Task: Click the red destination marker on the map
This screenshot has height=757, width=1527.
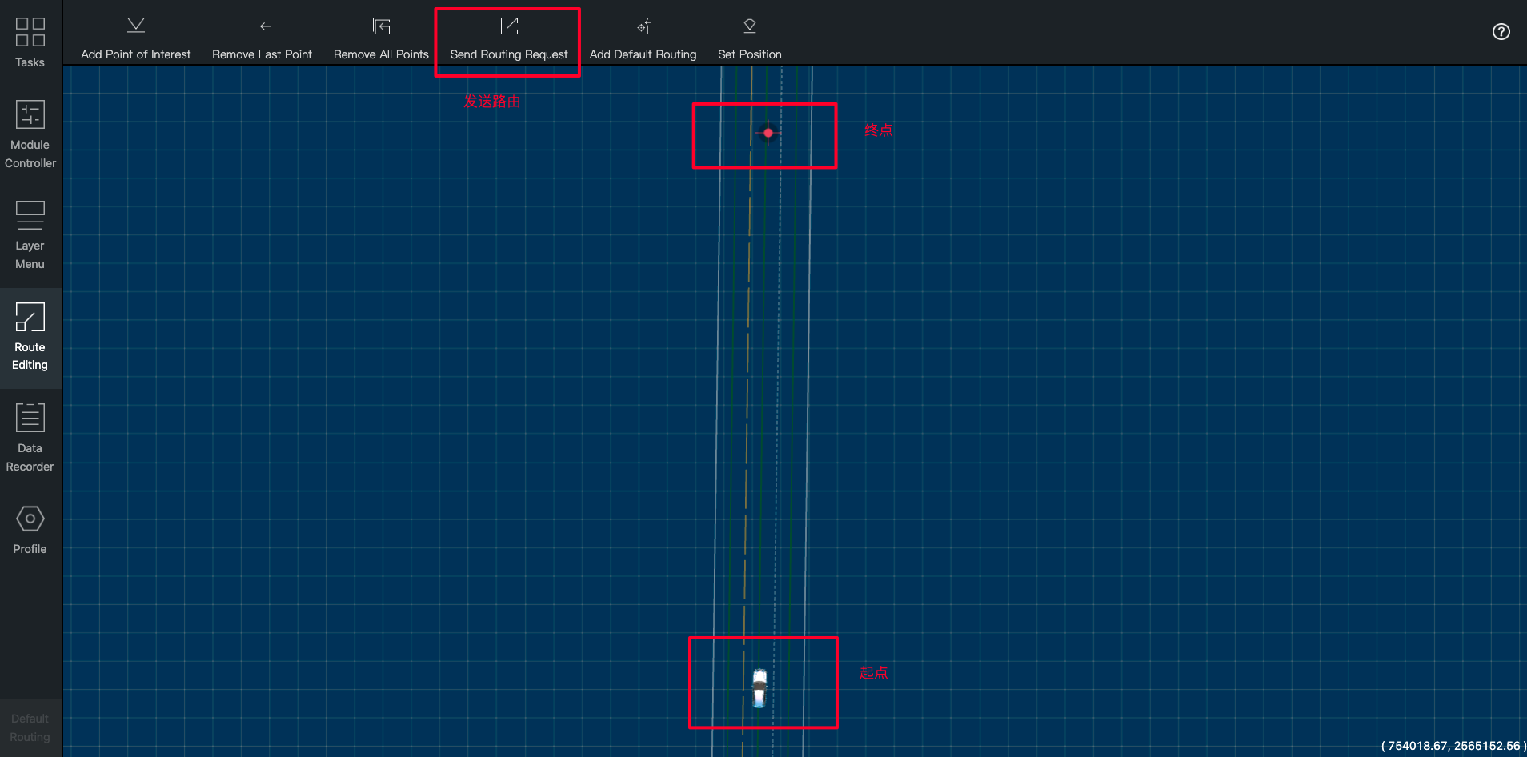Action: pos(767,134)
